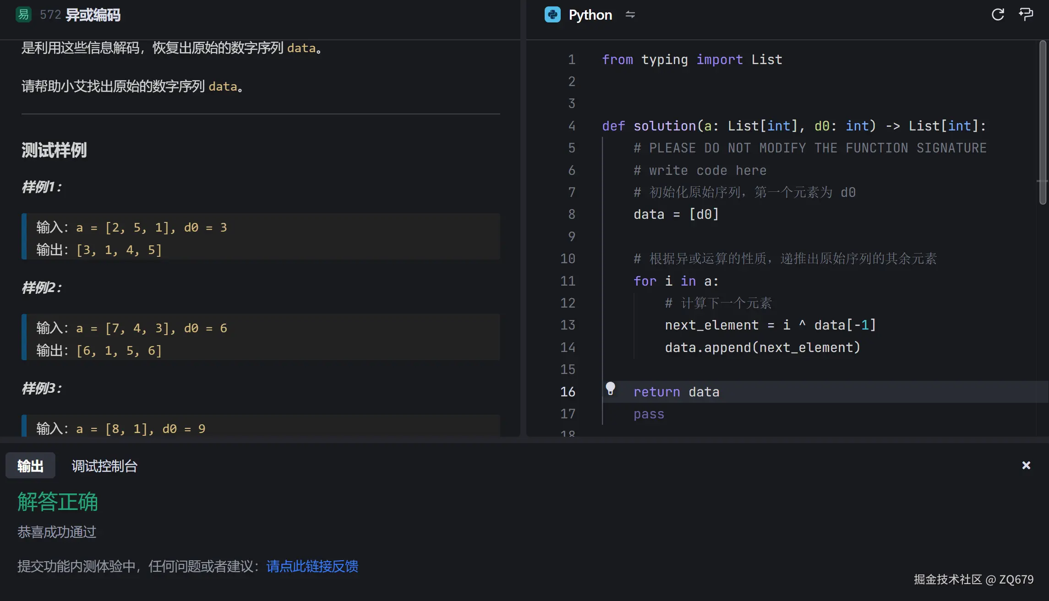Click the problem title 异或编码

point(93,15)
